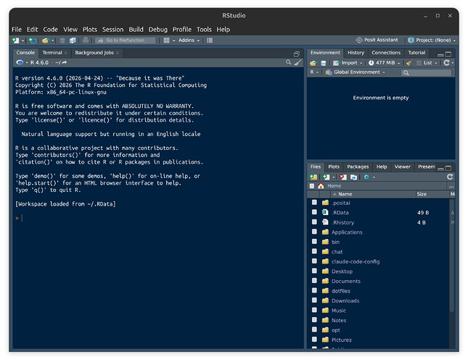Refresh the Environment pane
Screen dimensions: 468x362
(x=446, y=62)
